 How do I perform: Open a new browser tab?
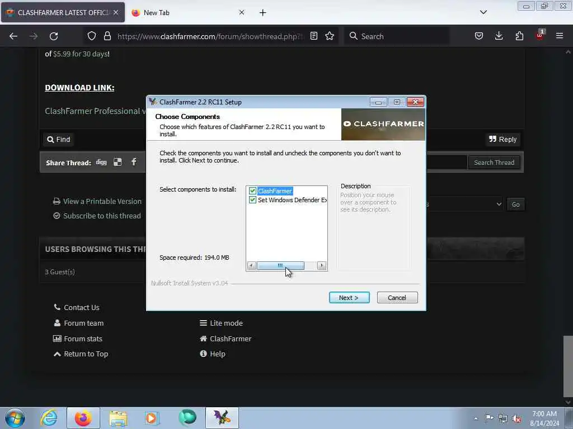tap(263, 12)
